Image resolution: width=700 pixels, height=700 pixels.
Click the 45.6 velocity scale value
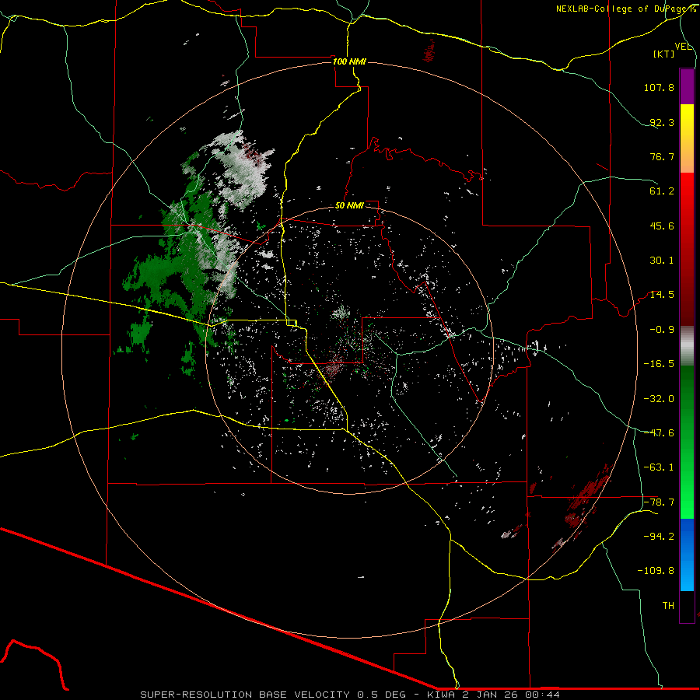click(662, 226)
